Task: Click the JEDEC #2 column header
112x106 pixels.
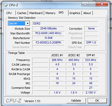Action: 74,55
